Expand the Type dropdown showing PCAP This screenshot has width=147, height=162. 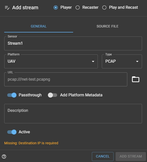(122, 61)
